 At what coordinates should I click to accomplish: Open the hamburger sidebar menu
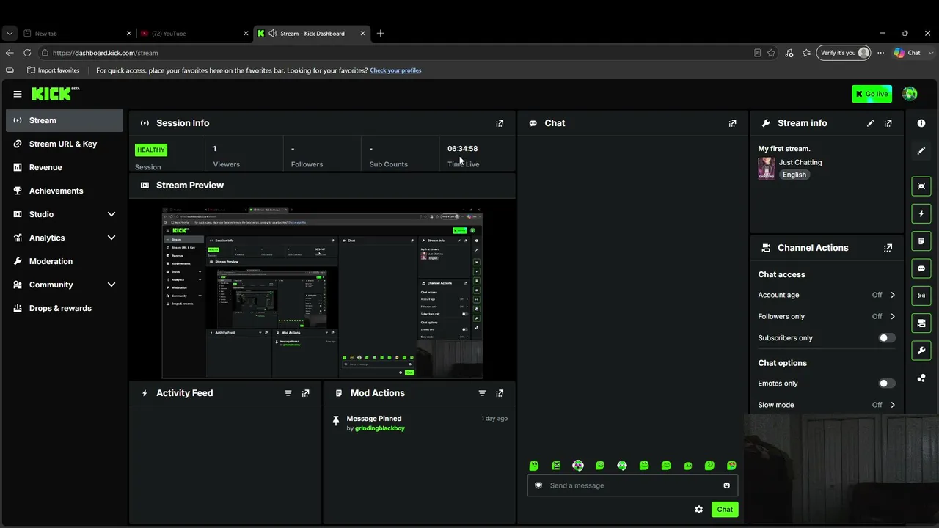[18, 94]
